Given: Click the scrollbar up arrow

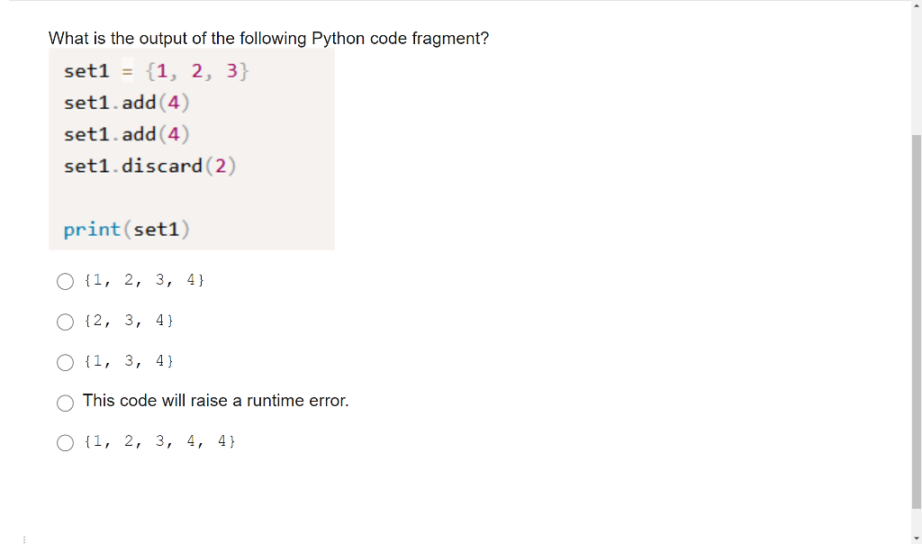Looking at the screenshot, I should pos(914,7).
